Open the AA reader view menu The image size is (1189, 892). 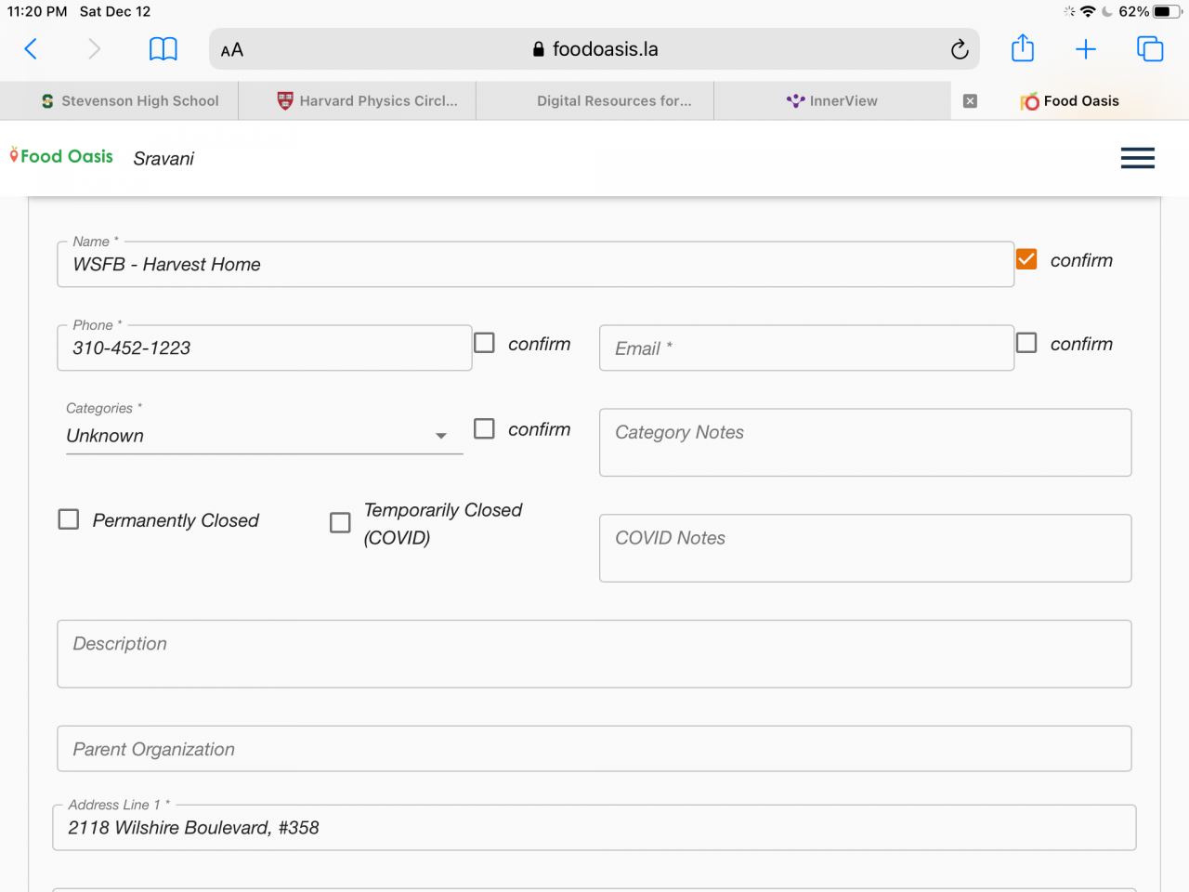pos(232,50)
